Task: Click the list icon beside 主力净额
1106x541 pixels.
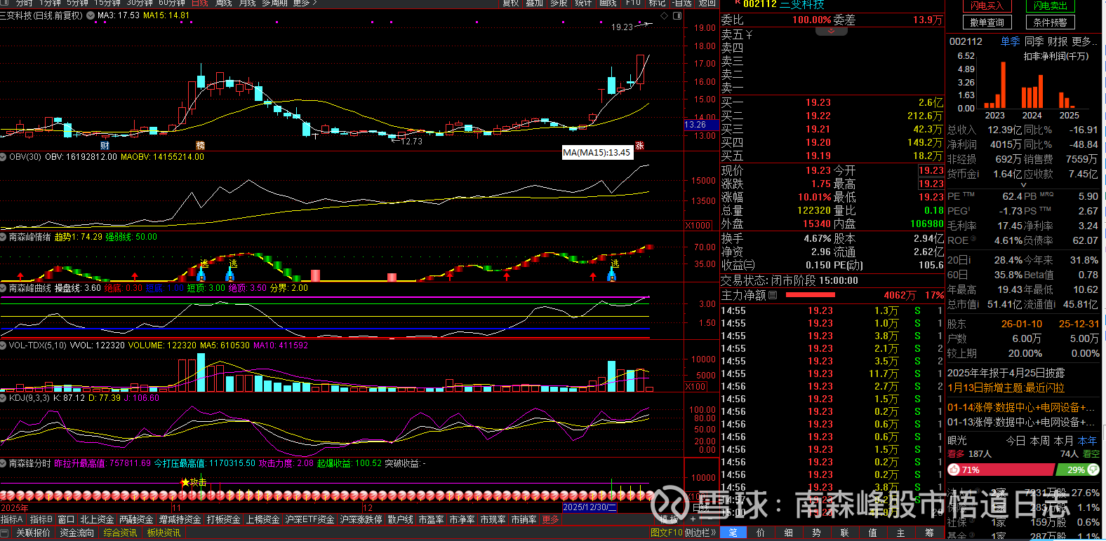Action: pyautogui.click(x=773, y=295)
